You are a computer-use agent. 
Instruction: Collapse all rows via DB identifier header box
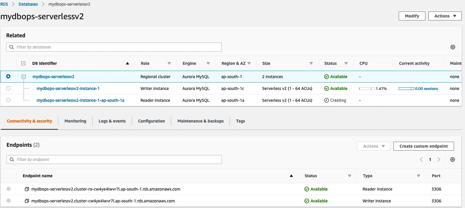(x=23, y=63)
